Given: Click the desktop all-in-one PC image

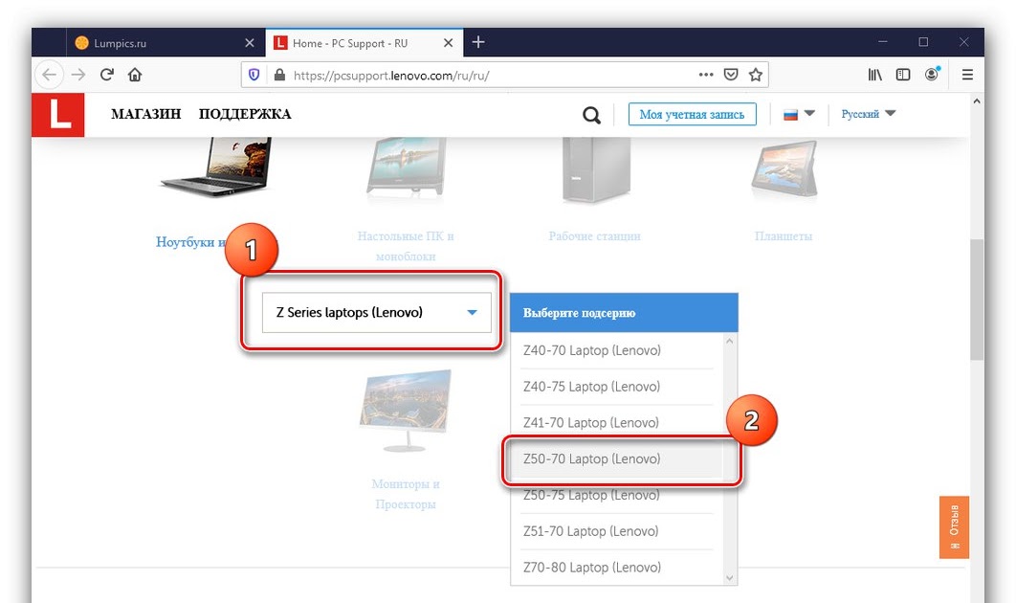Looking at the screenshot, I should coord(406,167).
